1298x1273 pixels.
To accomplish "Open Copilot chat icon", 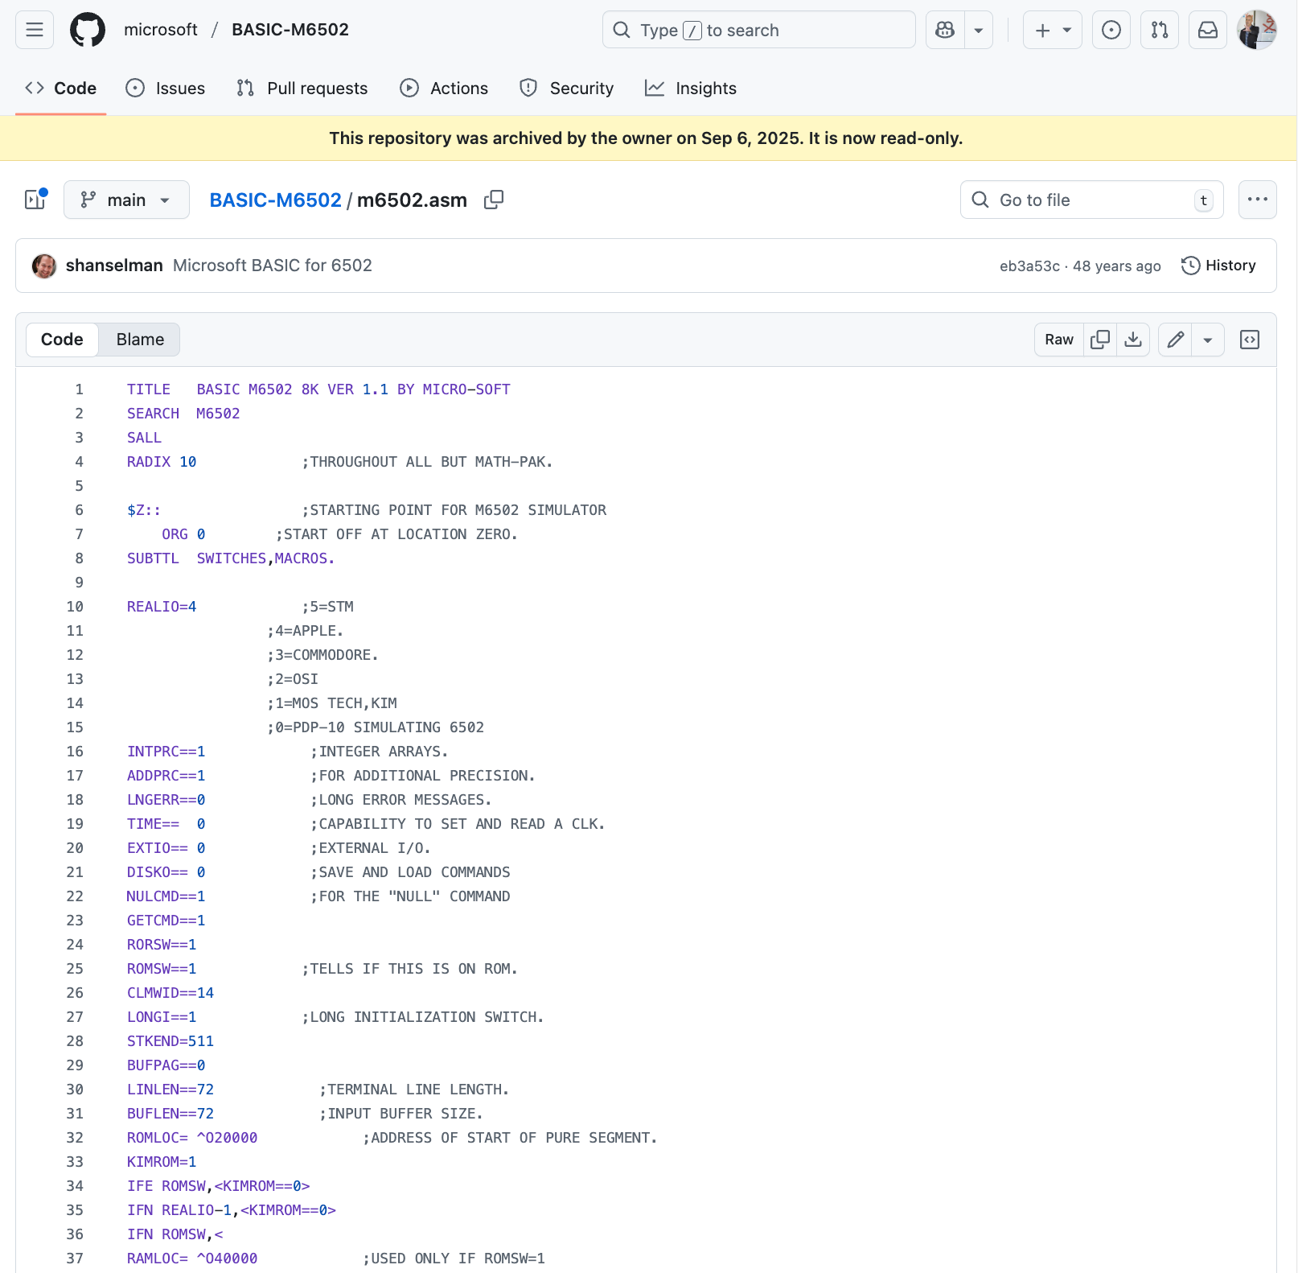I will pyautogui.click(x=945, y=30).
